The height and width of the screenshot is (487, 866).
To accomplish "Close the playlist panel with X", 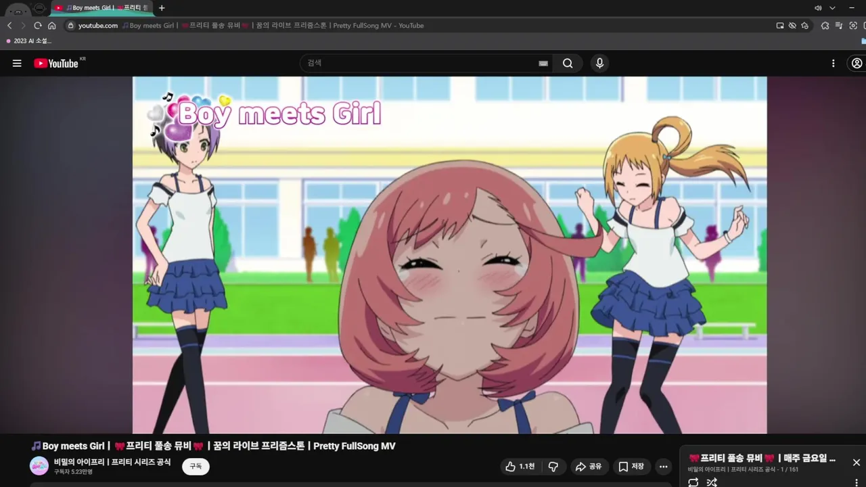I will (857, 463).
